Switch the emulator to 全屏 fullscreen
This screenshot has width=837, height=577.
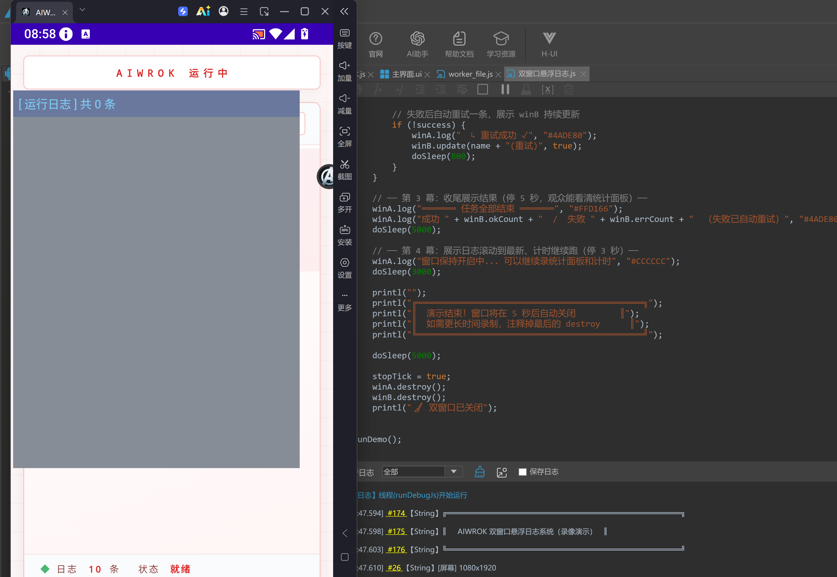point(344,137)
